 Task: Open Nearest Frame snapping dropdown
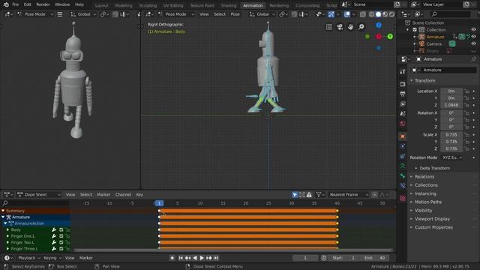coord(349,195)
